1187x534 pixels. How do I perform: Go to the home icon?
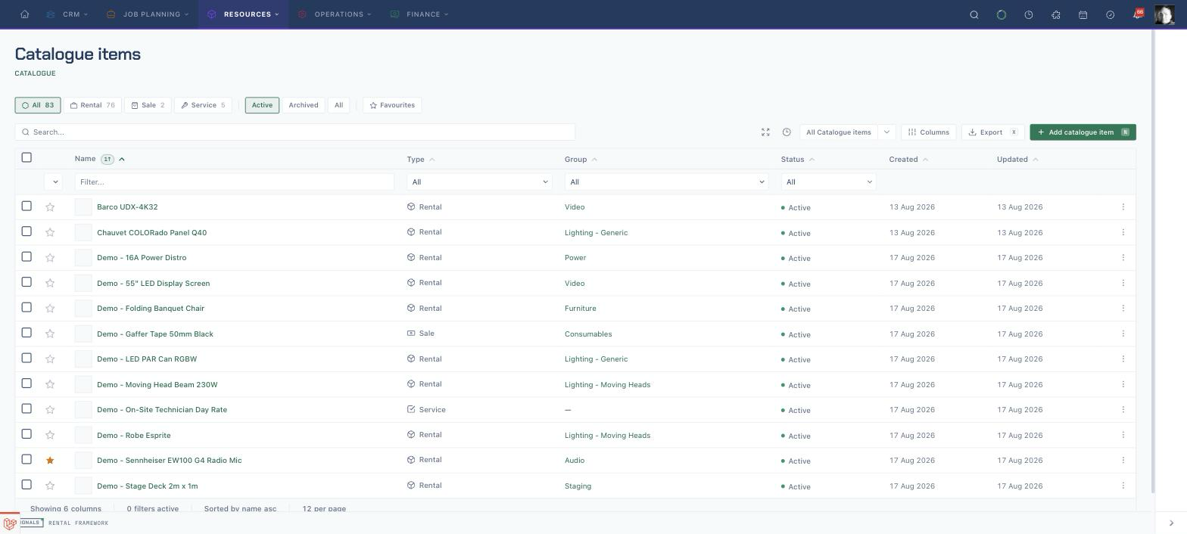tap(24, 14)
